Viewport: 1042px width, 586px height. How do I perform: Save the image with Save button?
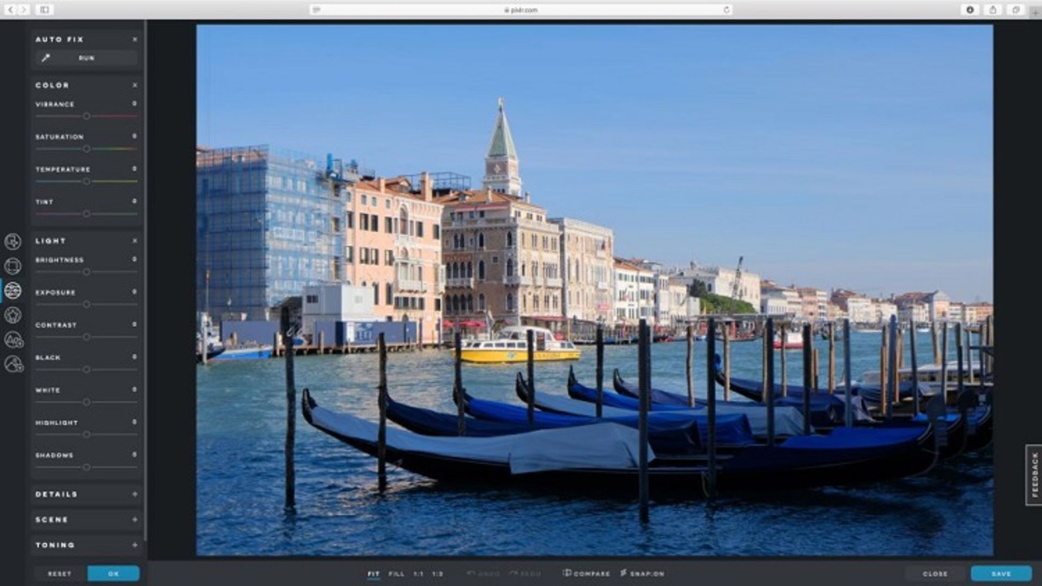1001,574
